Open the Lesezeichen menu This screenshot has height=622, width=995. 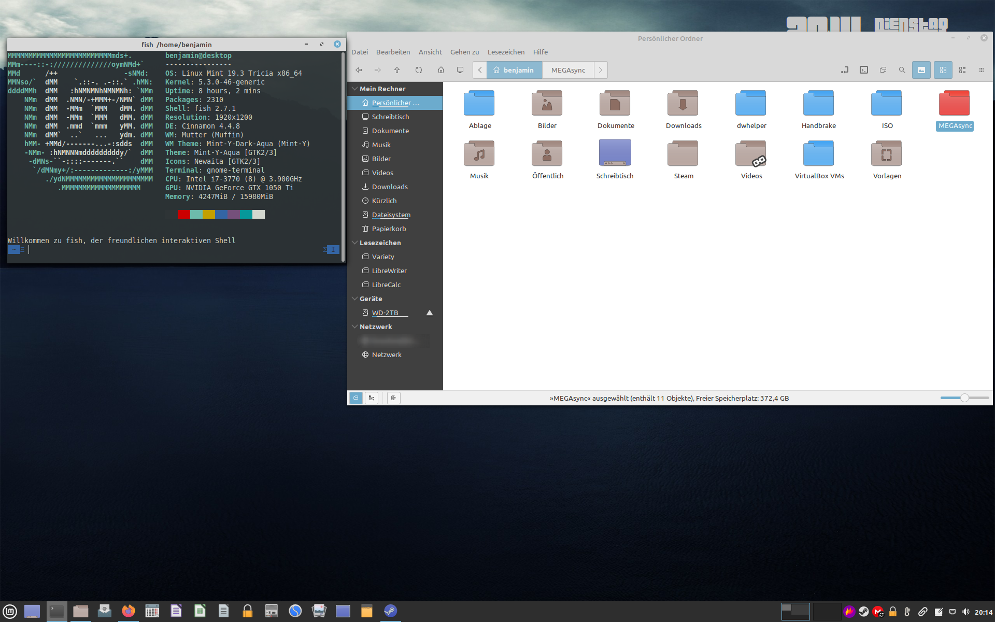coord(506,52)
